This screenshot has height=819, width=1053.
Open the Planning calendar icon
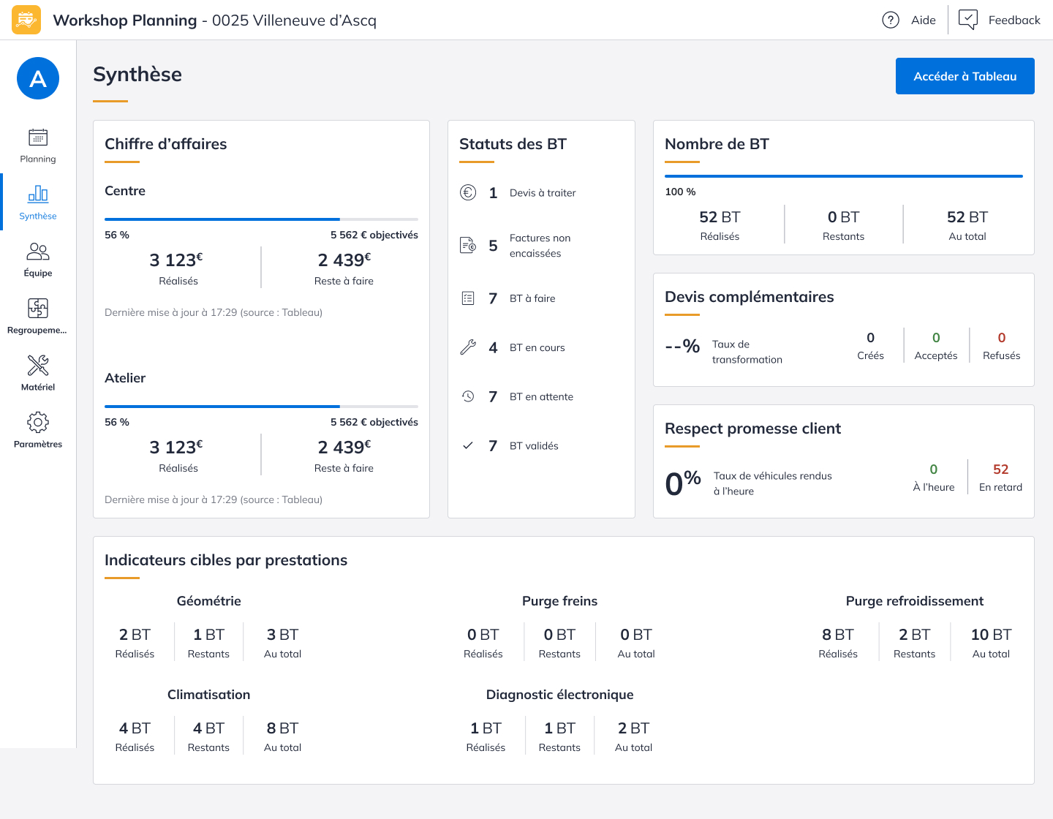38,137
